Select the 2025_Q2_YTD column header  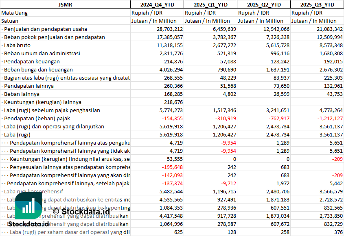coord(264,4)
